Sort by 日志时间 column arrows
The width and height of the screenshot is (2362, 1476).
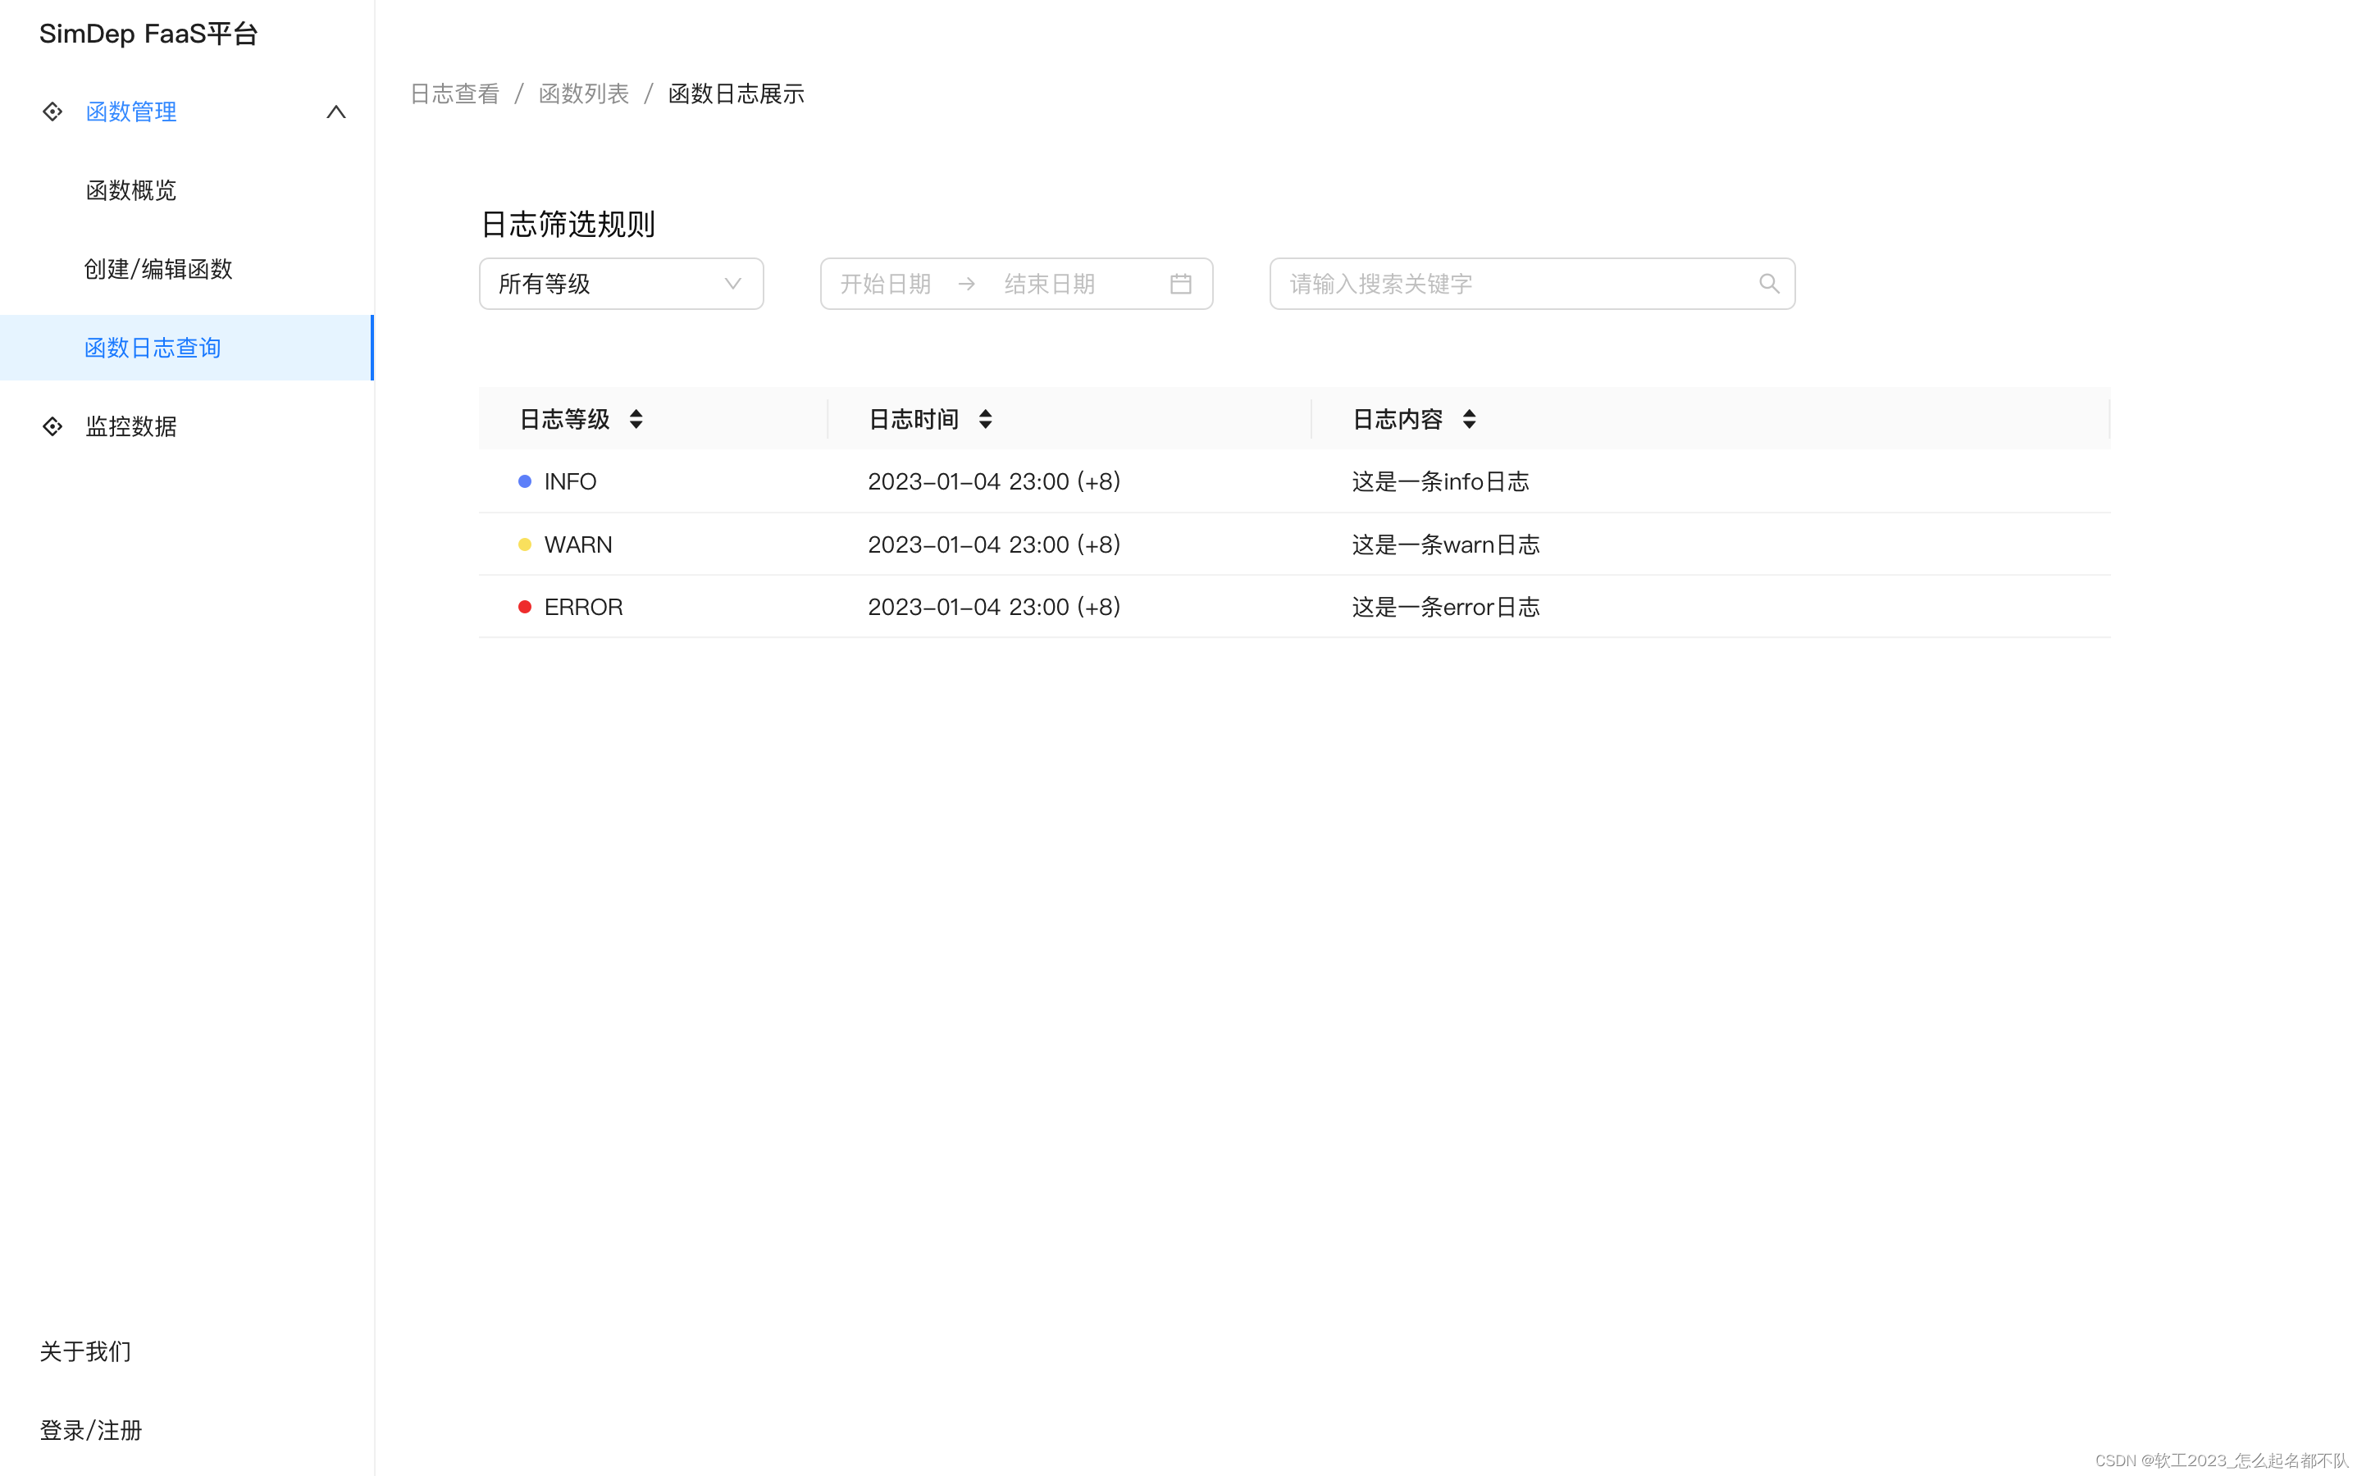[986, 420]
